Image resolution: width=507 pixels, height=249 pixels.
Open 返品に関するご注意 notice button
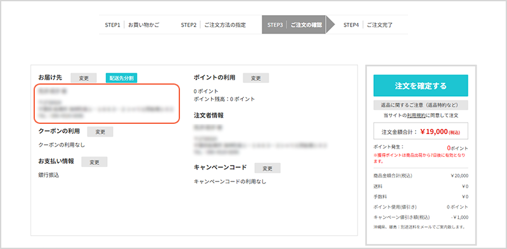tap(421, 105)
